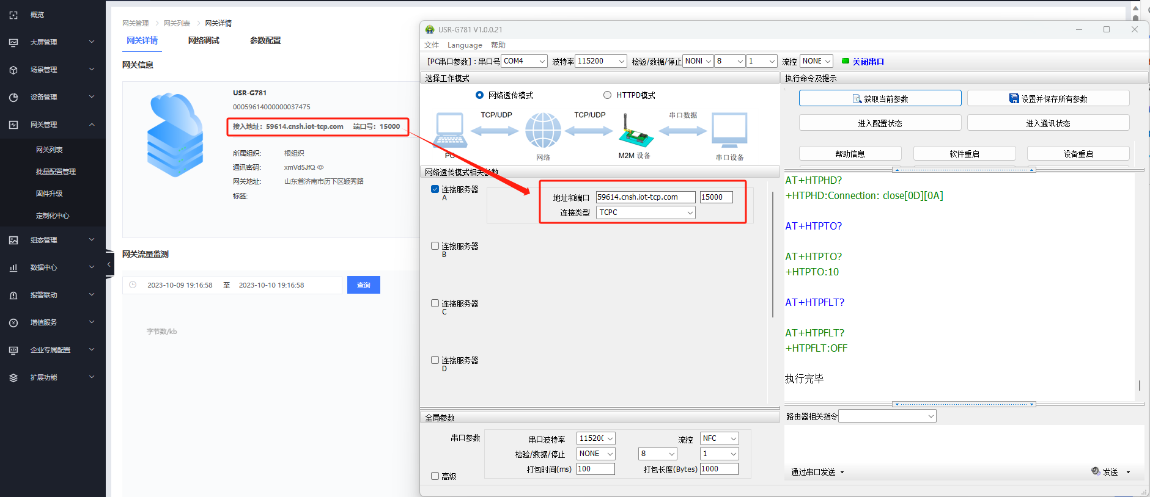Viewport: 1150px width, 497px height.
Task: Click the 设备管理 pie-chart icon
Action: point(13,97)
